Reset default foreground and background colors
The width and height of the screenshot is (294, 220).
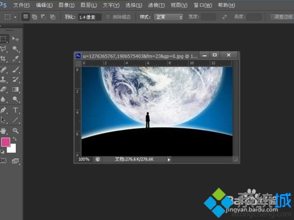pyautogui.click(x=2, y=151)
